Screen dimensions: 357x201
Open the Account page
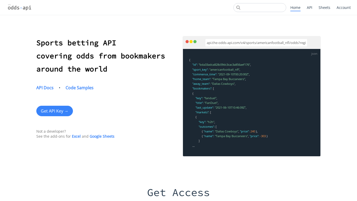(x=343, y=7)
